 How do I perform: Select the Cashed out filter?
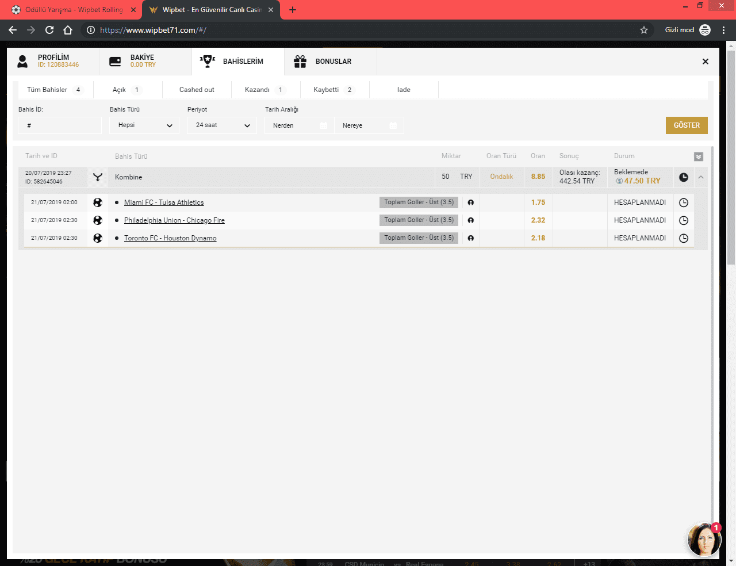pos(197,90)
